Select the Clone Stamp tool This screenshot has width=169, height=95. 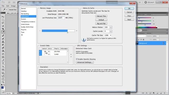point(3,42)
